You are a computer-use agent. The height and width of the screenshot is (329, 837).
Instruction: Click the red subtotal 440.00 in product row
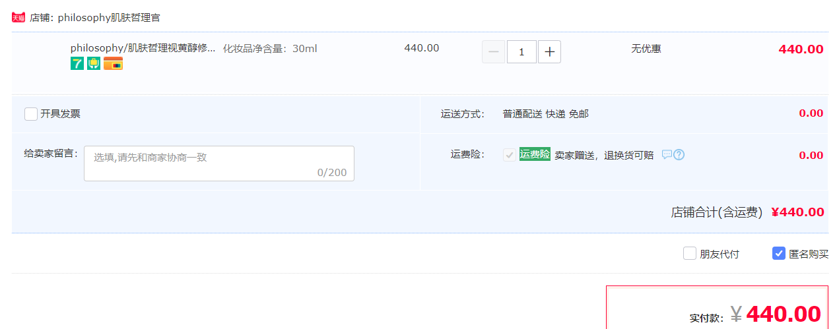click(801, 49)
